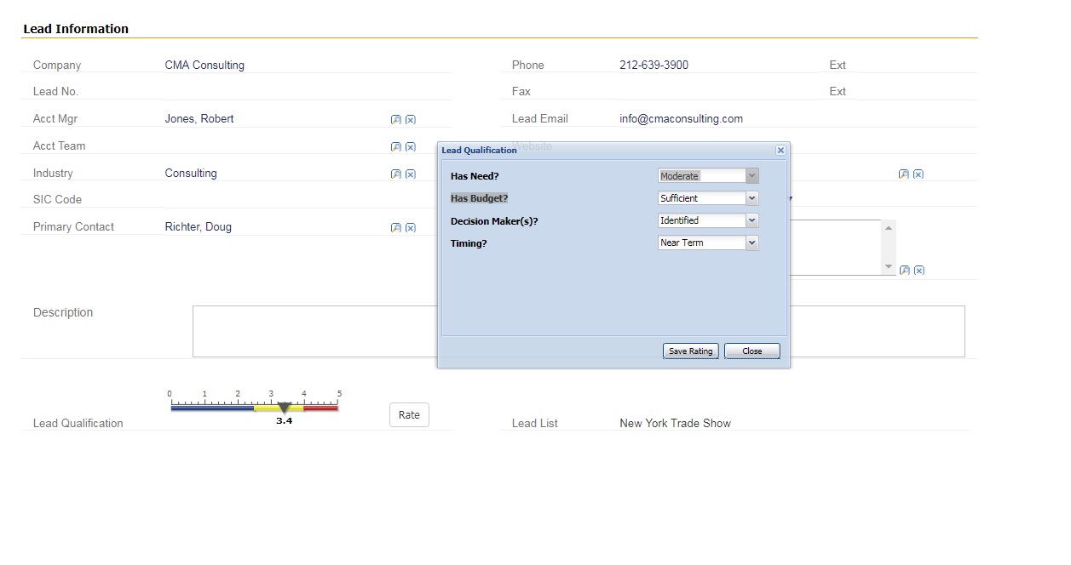Viewport: 1071px width, 565px height.
Task: Open the lookup icon right of Industry row
Action: pyautogui.click(x=903, y=174)
